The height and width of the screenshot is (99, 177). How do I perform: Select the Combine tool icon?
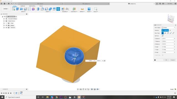click(50, 9)
